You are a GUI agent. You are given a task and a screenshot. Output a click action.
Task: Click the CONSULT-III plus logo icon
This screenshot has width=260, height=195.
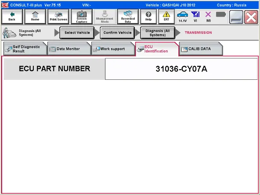pyautogui.click(x=5, y=5)
